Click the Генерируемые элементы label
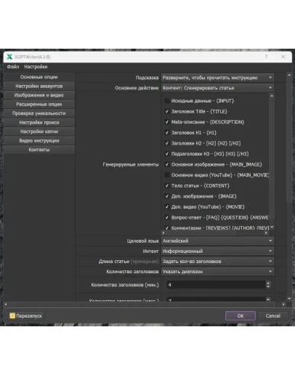This screenshot has height=375, width=295. [x=131, y=164]
